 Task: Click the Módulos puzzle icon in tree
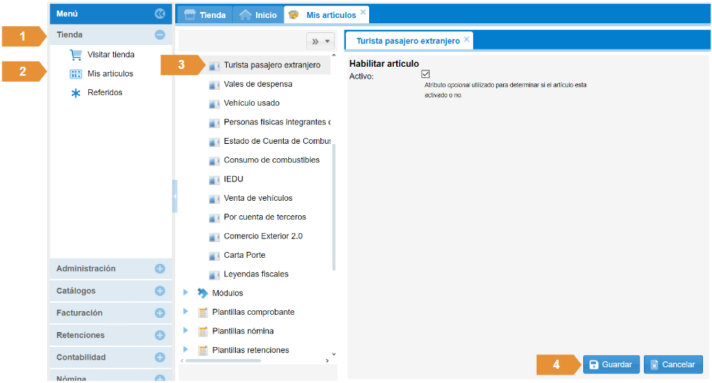point(203,293)
